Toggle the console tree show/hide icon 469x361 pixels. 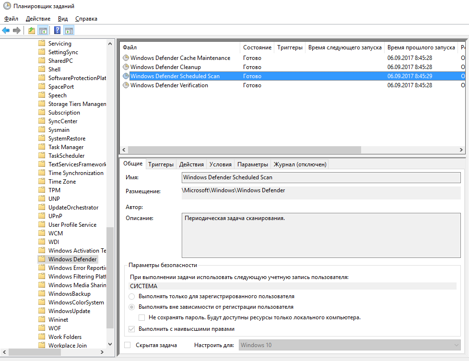click(43, 31)
